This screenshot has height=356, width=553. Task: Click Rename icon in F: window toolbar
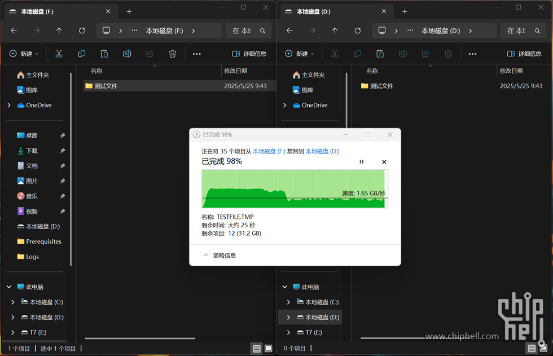(x=127, y=54)
